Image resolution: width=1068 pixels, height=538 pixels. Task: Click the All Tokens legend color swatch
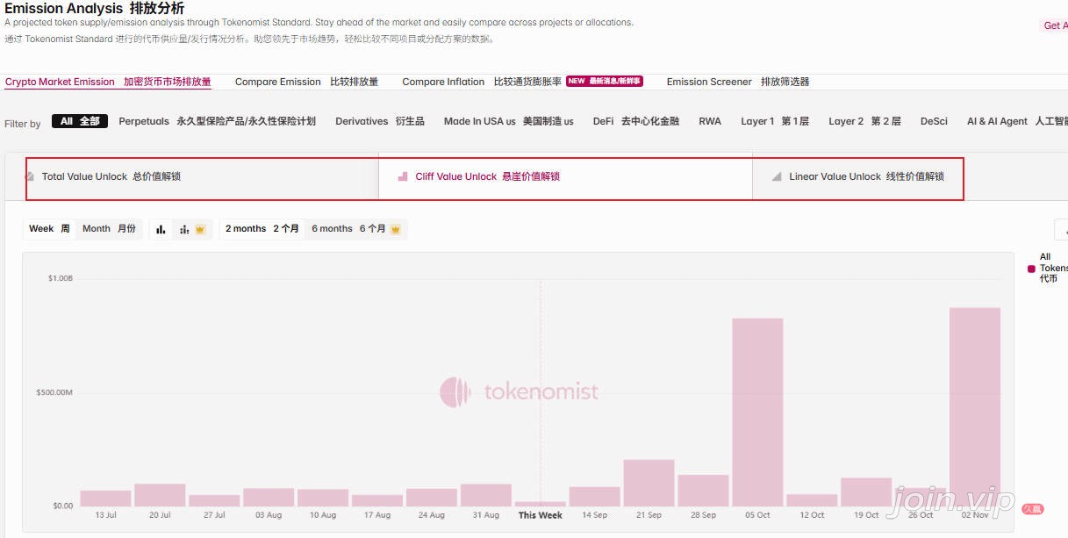(x=1031, y=269)
